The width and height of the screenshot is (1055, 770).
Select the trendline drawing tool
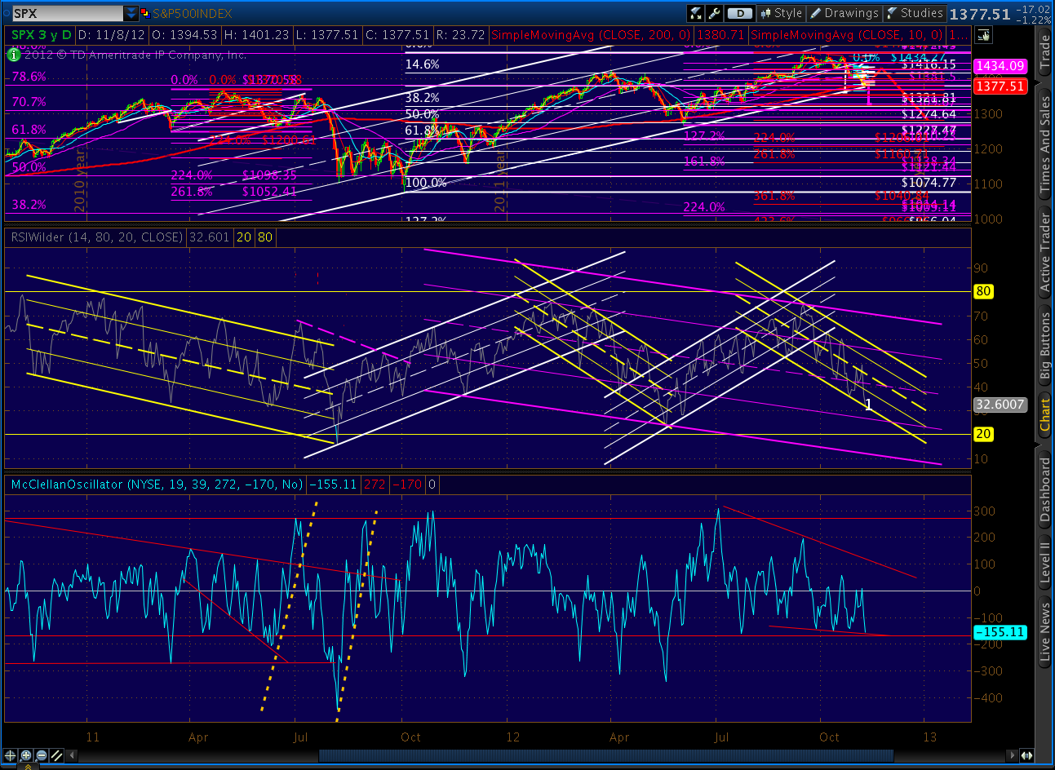click(x=55, y=755)
